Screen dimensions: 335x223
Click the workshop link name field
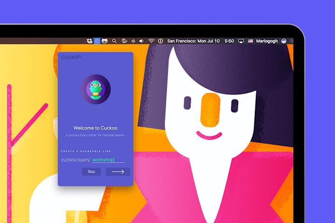pyautogui.click(x=108, y=160)
